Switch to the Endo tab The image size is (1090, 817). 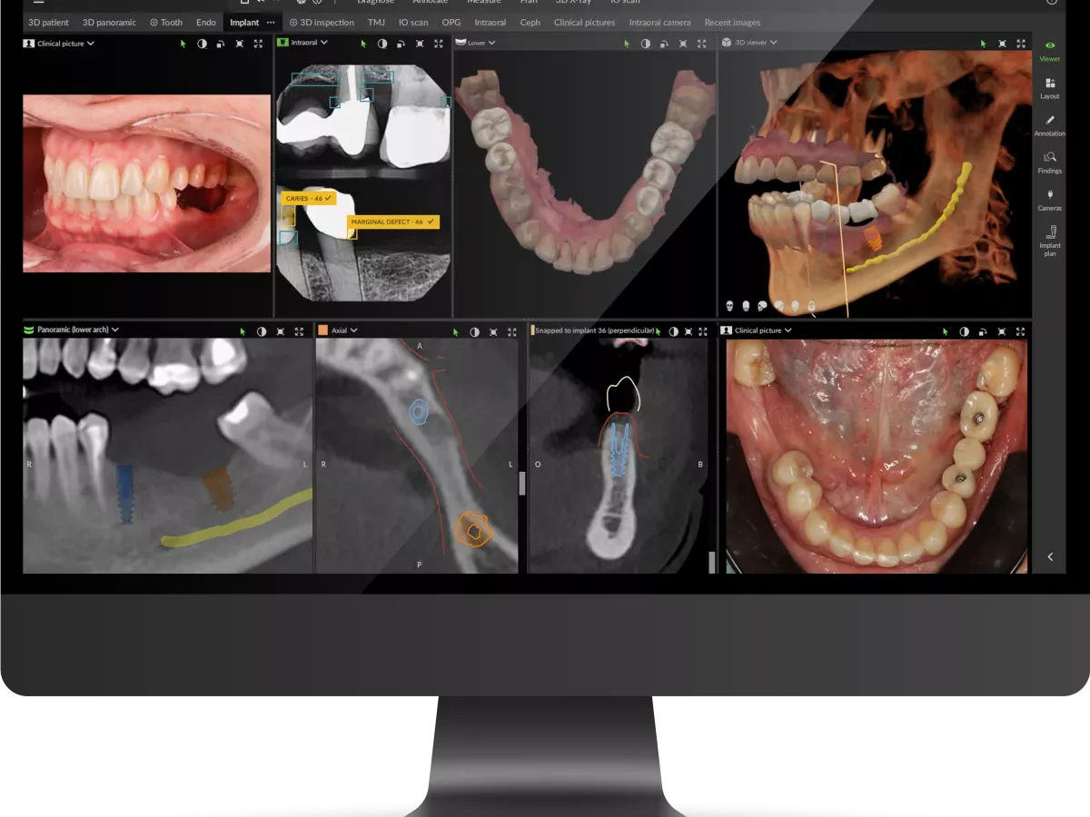pyautogui.click(x=206, y=23)
